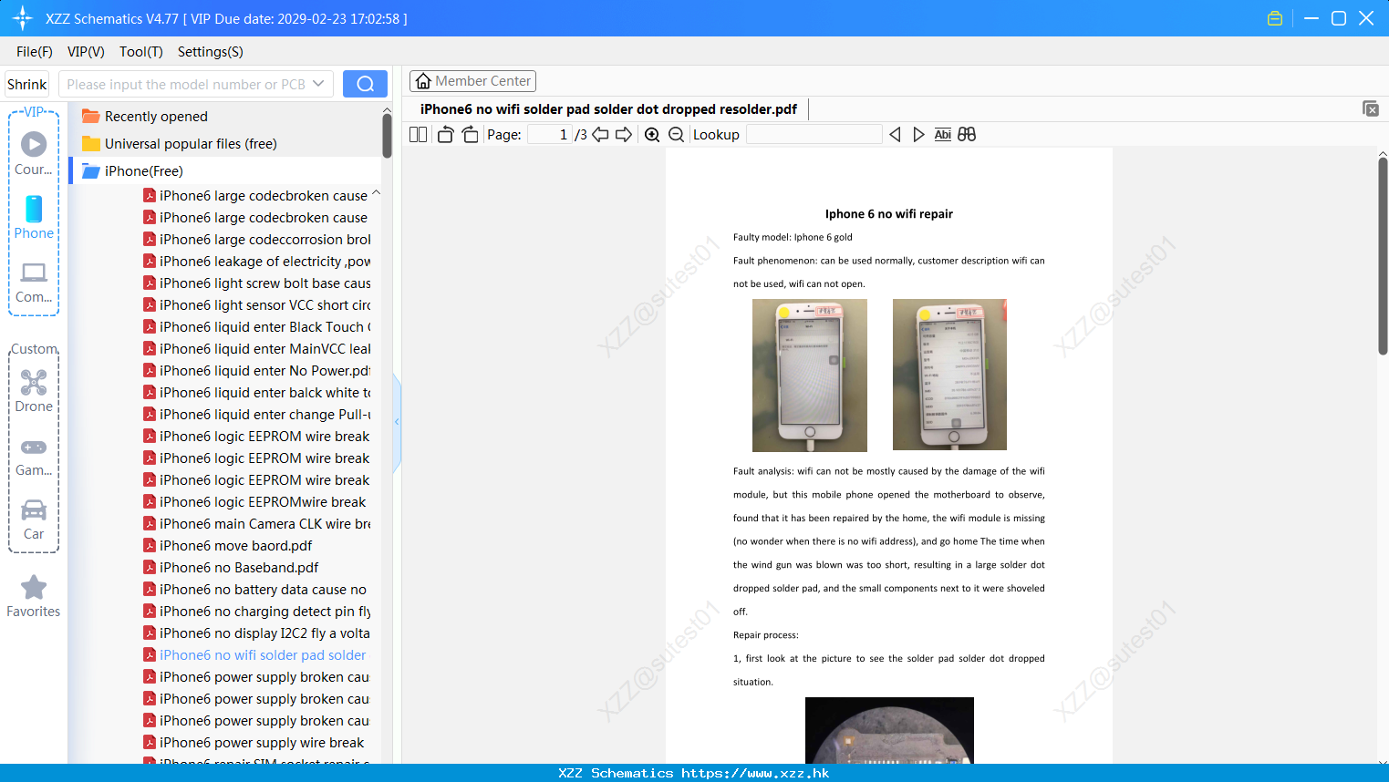Screen dimensions: 1389x782
Task: Click the Shrink button
Action: coord(27,84)
